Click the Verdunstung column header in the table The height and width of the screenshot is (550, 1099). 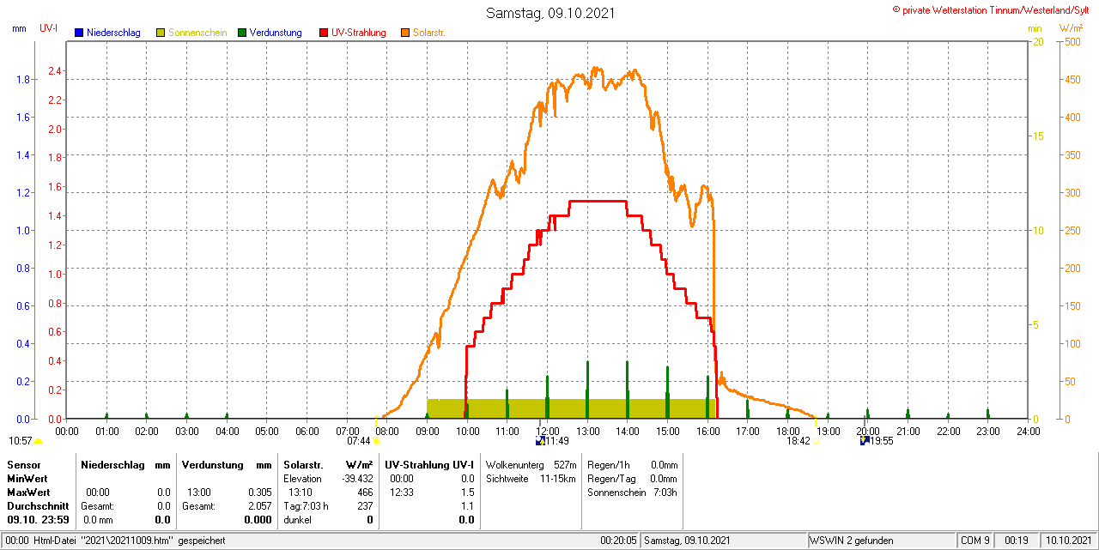click(x=211, y=464)
